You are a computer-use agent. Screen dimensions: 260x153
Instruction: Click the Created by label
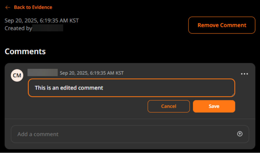tap(18, 28)
